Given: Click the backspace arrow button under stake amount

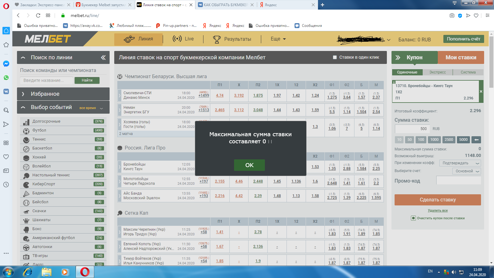Looking at the screenshot, I should pyautogui.click(x=476, y=140).
